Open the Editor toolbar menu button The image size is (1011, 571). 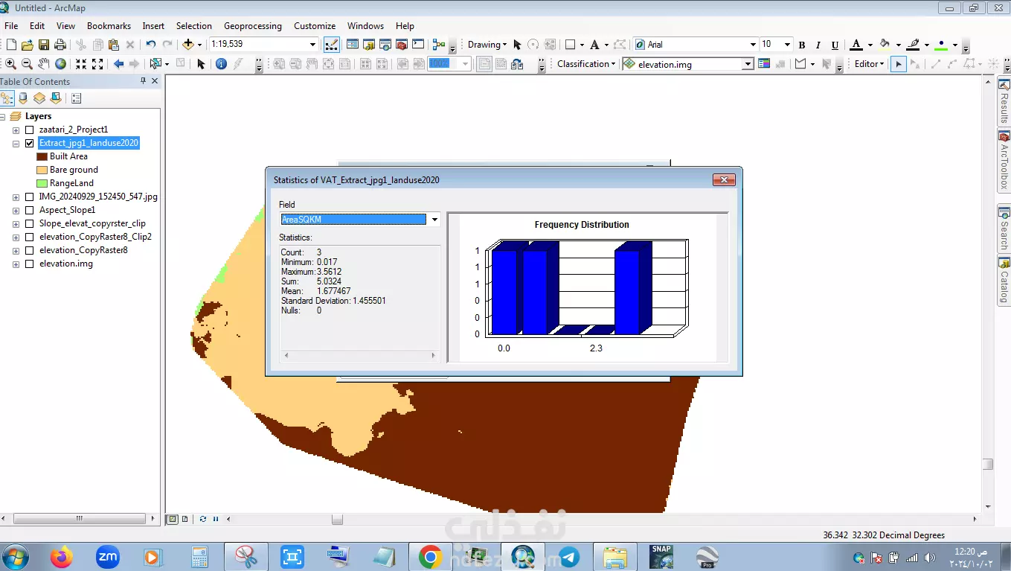point(869,64)
